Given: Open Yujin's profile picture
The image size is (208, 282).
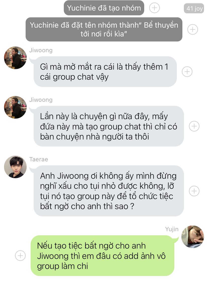Looking at the screenshot, I should point(192,237).
